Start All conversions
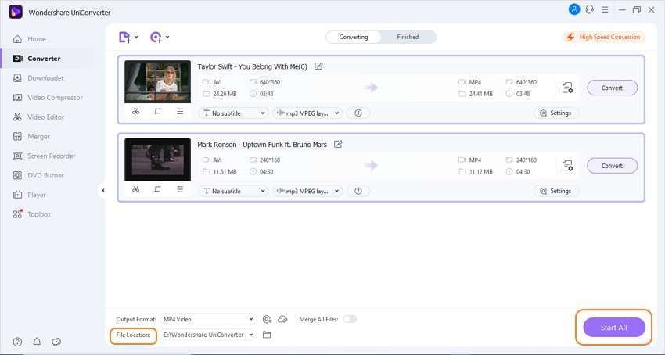Image resolution: width=665 pixels, height=355 pixels. [x=613, y=328]
